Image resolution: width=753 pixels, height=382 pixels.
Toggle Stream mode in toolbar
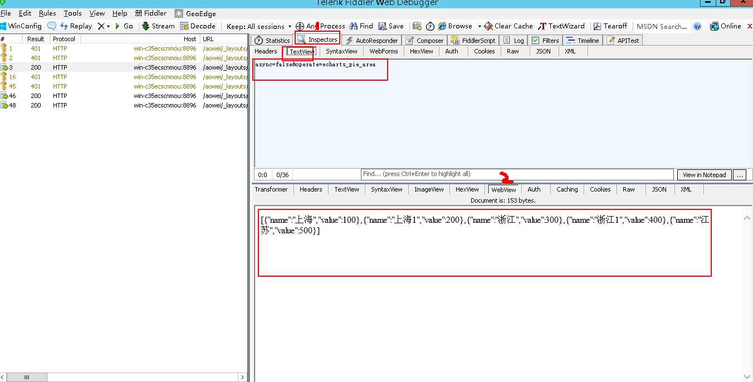tap(158, 26)
